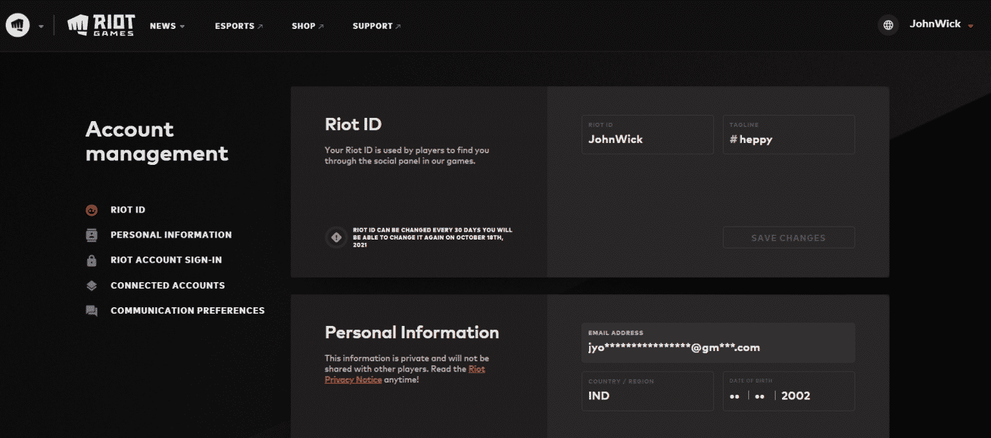
Task: Click the warning icon beside change notice
Action: click(x=336, y=238)
